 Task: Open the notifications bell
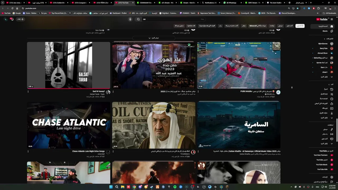12,19
